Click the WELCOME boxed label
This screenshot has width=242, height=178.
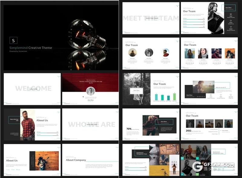[33, 89]
